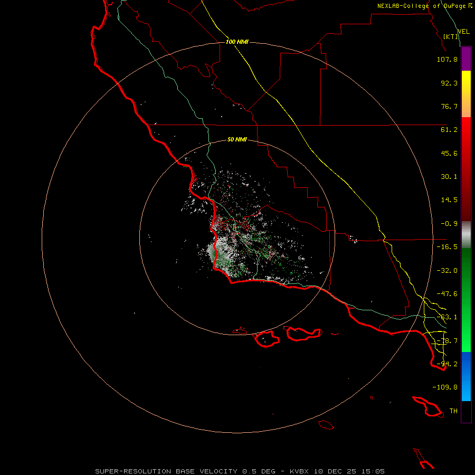Select the 14.5 scale value
This screenshot has width=475, height=475.
[x=449, y=200]
